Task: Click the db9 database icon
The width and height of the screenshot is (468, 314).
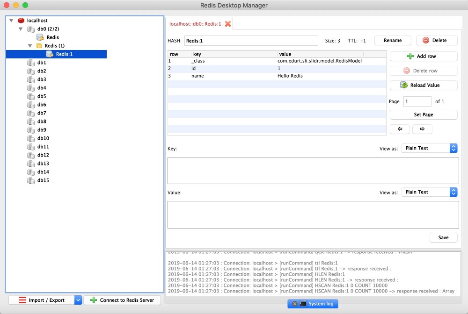Action: tap(31, 129)
